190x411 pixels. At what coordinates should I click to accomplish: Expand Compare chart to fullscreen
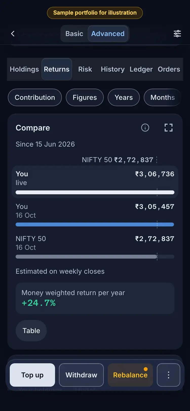pos(168,127)
